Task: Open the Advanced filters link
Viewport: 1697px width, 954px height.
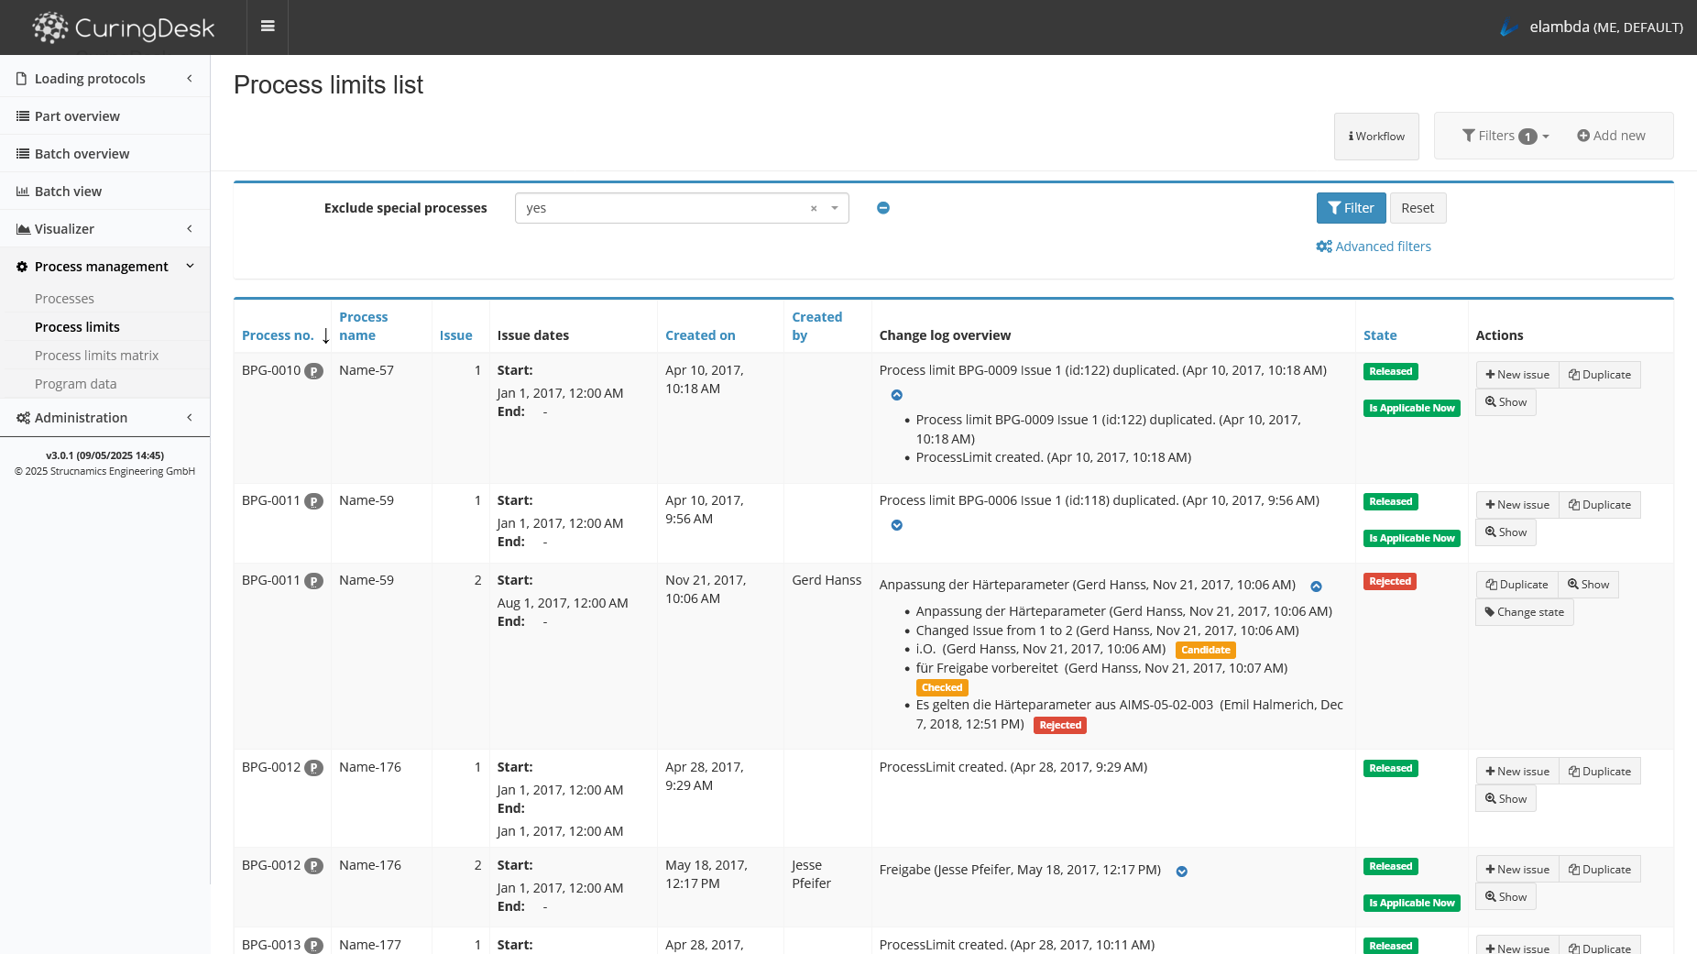Action: pyautogui.click(x=1374, y=247)
